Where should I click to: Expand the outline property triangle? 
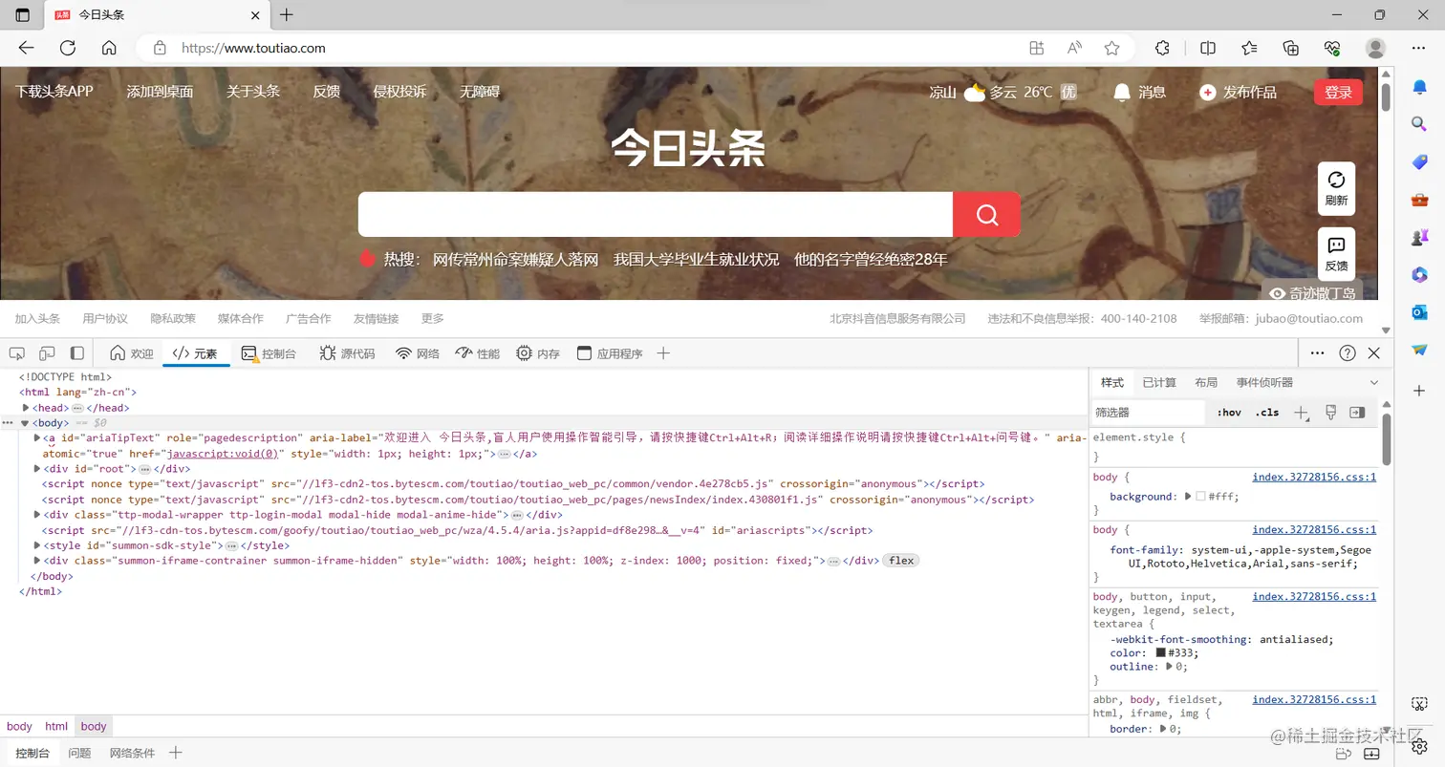pos(1170,667)
